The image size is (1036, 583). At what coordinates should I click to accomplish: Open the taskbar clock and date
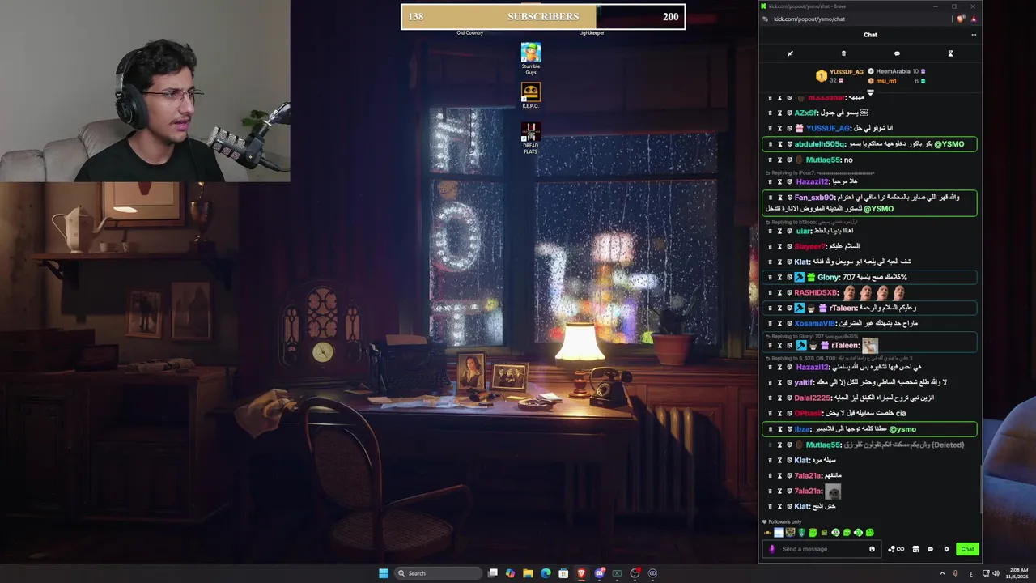pos(1017,573)
